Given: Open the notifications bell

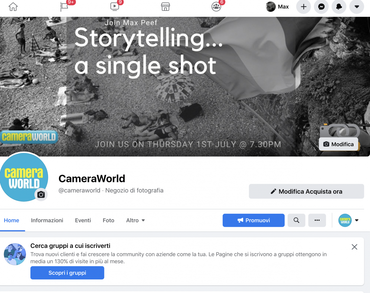Looking at the screenshot, I should pyautogui.click(x=339, y=7).
